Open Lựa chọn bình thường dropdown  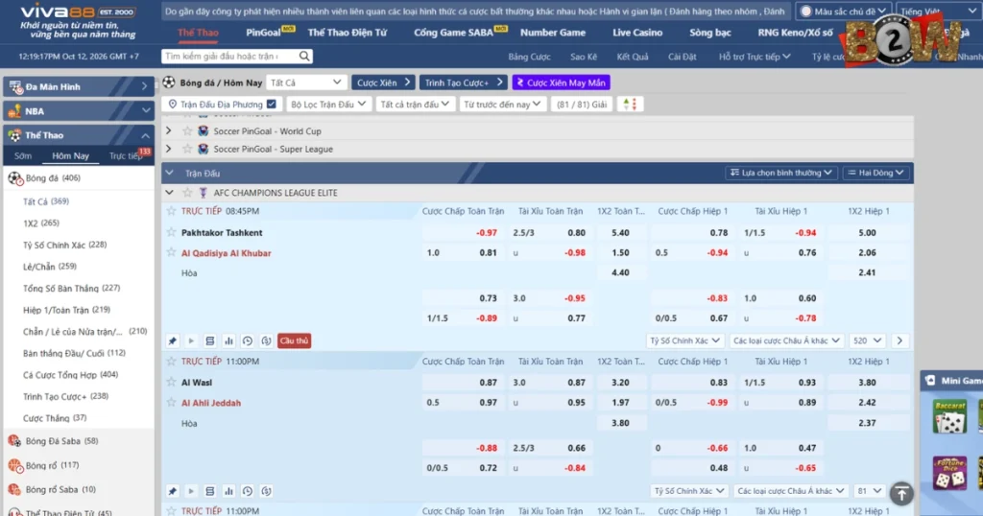780,173
